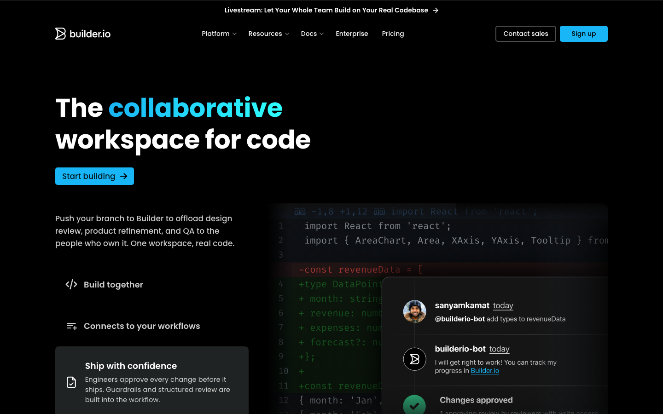
Task: Open the Enterprise page
Action: point(352,34)
